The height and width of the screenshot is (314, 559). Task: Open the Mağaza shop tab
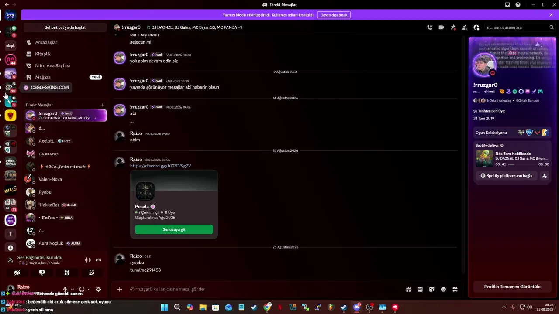65,77
